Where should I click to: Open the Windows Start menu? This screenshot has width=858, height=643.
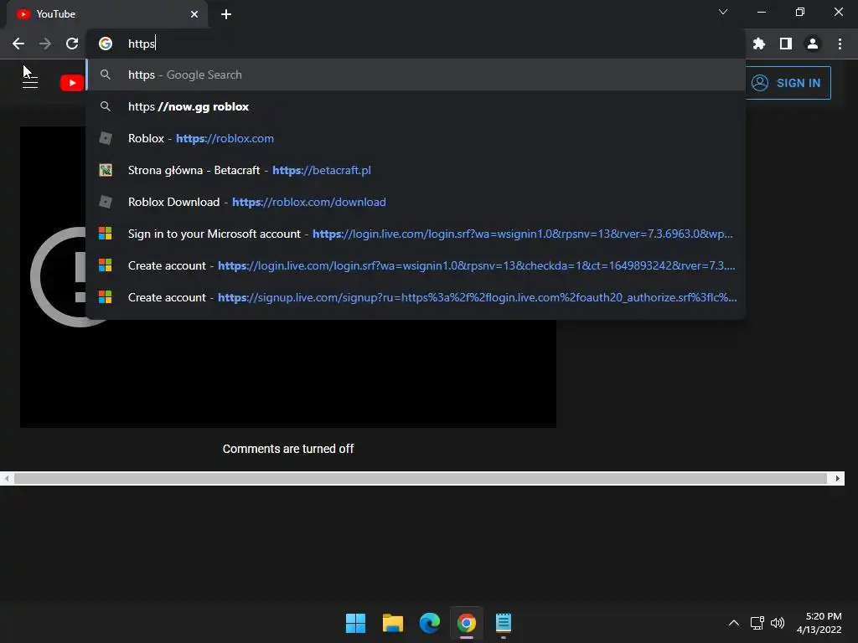(x=355, y=623)
